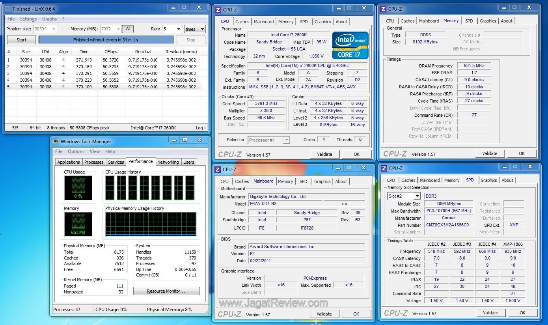Image resolution: width=548 pixels, height=325 pixels.
Task: Open the 'times' run mode dropdown
Action: point(195,29)
